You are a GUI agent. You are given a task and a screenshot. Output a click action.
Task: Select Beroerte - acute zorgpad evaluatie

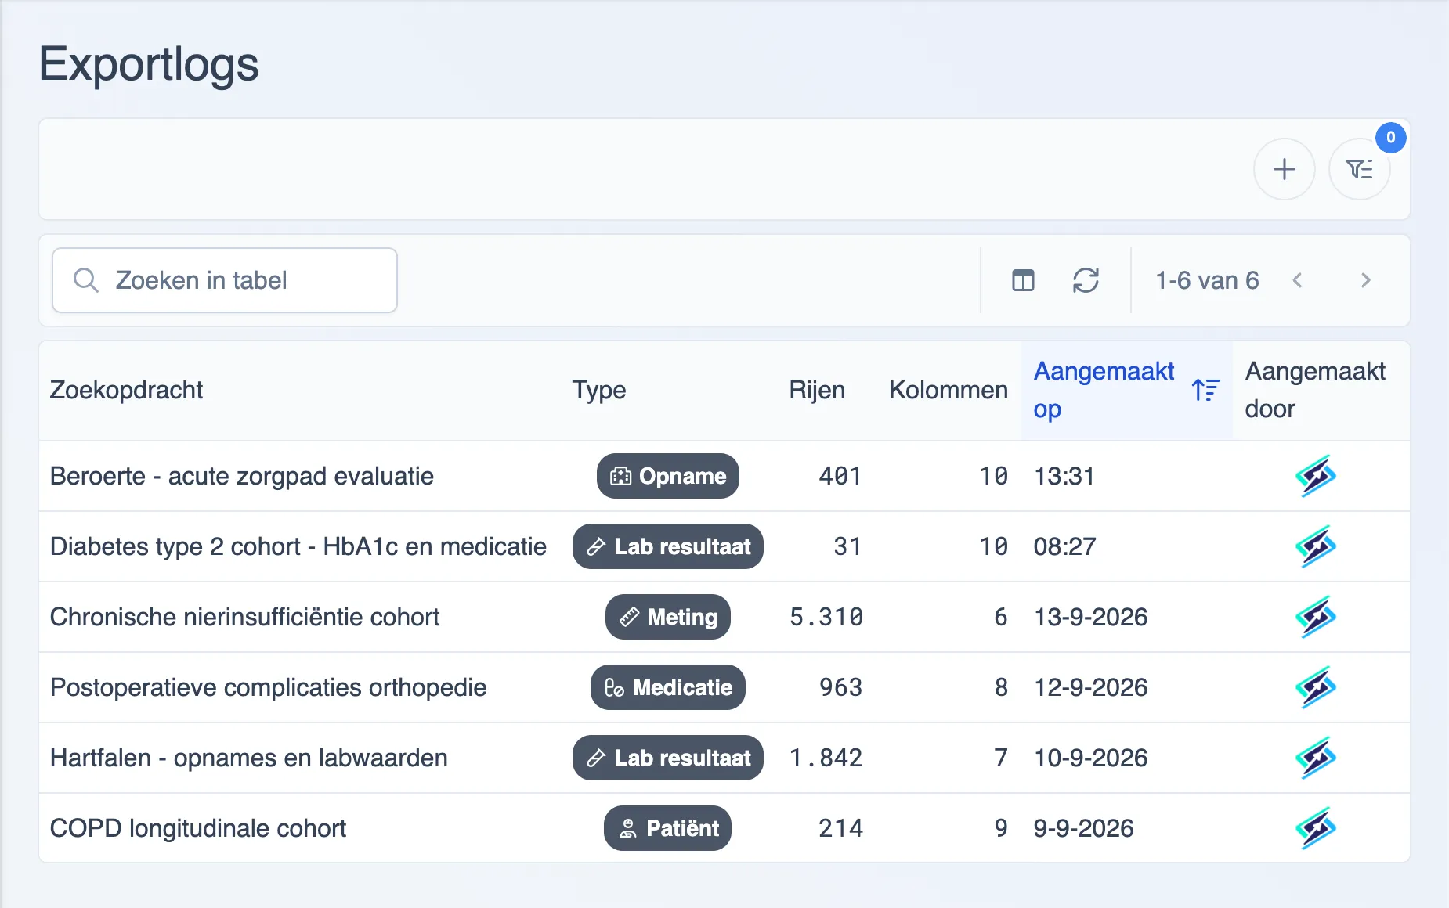click(242, 476)
